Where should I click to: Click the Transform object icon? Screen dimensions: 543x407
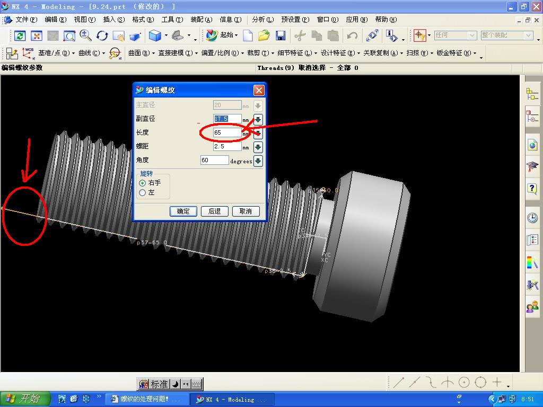coord(372,36)
